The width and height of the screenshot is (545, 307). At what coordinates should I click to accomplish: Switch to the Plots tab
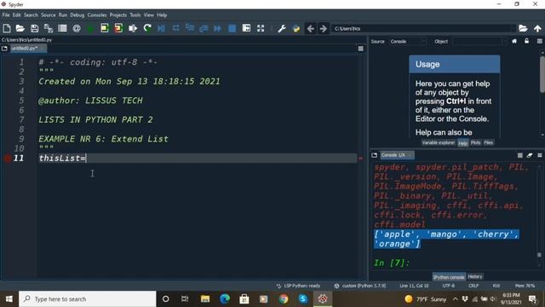[x=475, y=142]
